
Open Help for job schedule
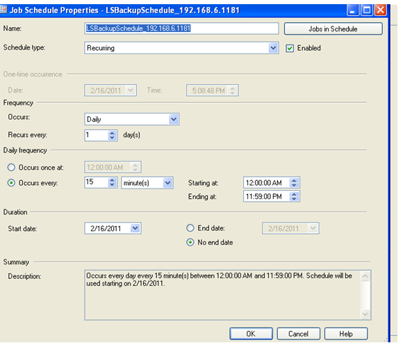point(346,334)
